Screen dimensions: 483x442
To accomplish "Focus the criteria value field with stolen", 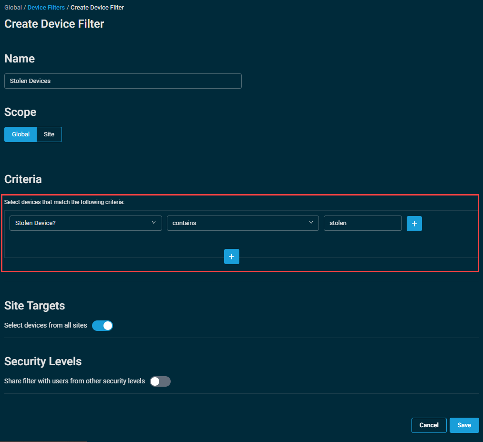I will point(362,223).
